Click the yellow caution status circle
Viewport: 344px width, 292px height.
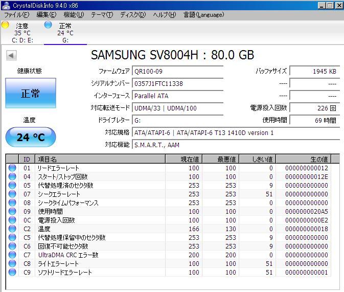[5, 25]
